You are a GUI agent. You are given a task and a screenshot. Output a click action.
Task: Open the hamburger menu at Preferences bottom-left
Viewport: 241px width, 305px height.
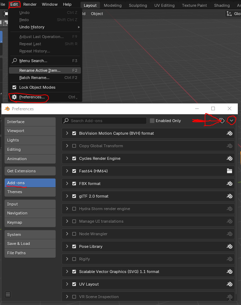click(8, 295)
